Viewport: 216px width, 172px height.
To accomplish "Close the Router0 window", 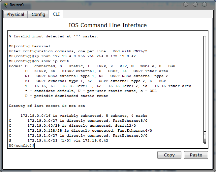I will (204, 4).
